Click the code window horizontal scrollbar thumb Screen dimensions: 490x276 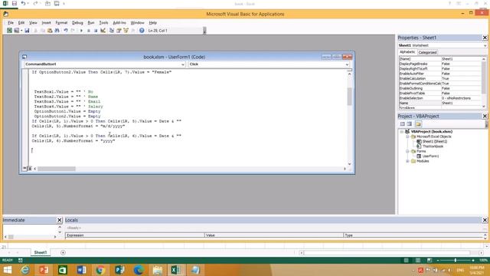click(57, 169)
